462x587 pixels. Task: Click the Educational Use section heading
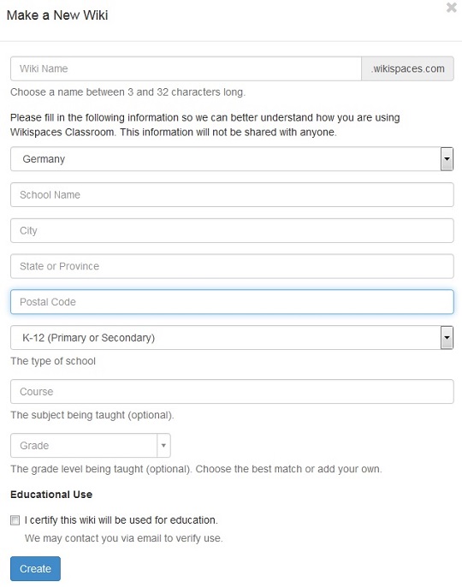[x=51, y=495]
